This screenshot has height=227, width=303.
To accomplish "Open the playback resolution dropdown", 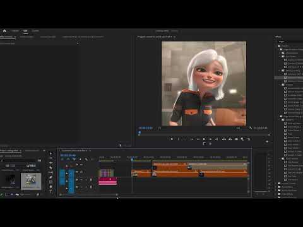I will pyautogui.click(x=239, y=128).
